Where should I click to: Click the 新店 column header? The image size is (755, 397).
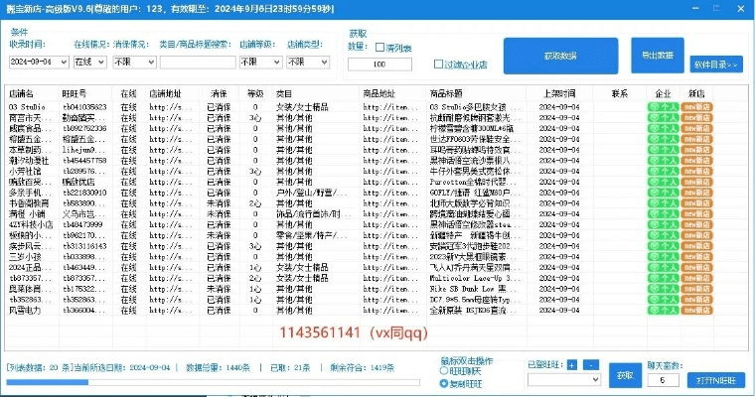pyautogui.click(x=696, y=93)
